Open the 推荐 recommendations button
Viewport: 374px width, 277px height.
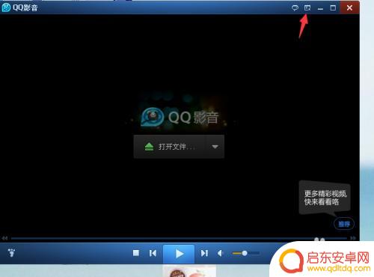344,224
